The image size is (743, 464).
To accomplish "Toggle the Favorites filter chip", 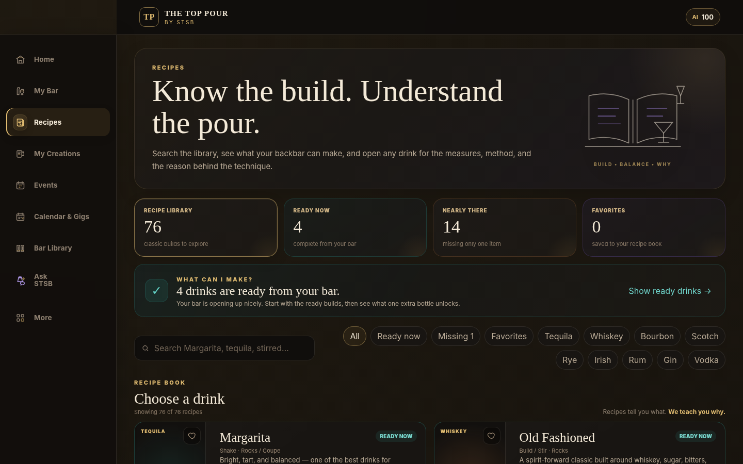I will point(509,336).
